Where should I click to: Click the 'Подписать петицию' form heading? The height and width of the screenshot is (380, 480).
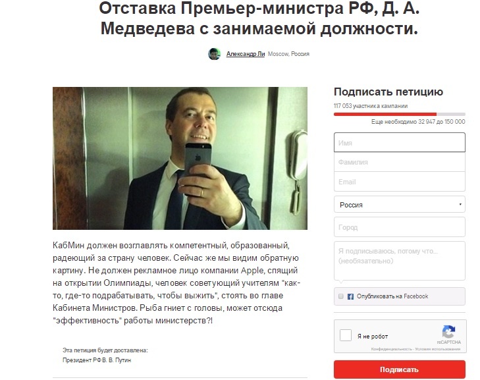click(x=388, y=92)
